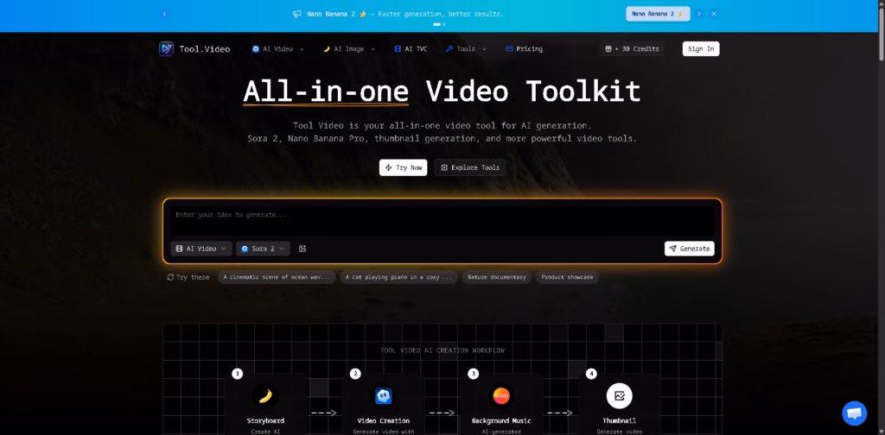The width and height of the screenshot is (885, 435).
Task: Click the Thumbnail step label
Action: click(x=619, y=421)
